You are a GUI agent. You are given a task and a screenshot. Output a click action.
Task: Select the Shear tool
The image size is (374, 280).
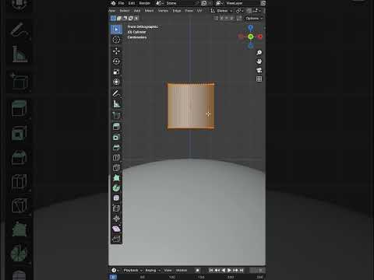pyautogui.click(x=116, y=229)
